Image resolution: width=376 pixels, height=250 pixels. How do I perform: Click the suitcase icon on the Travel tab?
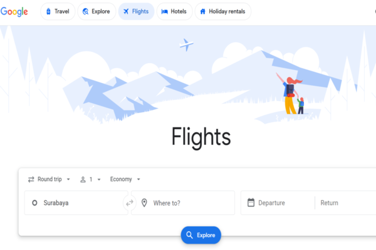pos(48,11)
